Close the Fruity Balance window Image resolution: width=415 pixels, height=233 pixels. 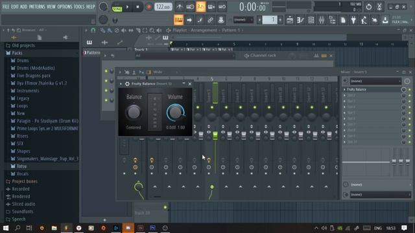pyautogui.click(x=190, y=83)
